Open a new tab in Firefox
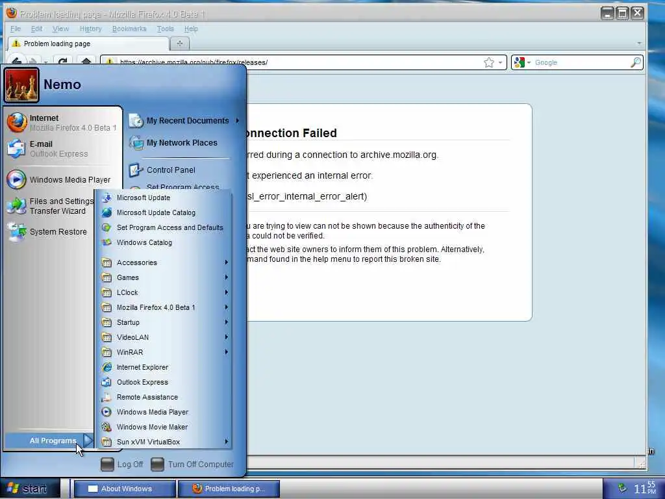 point(180,44)
